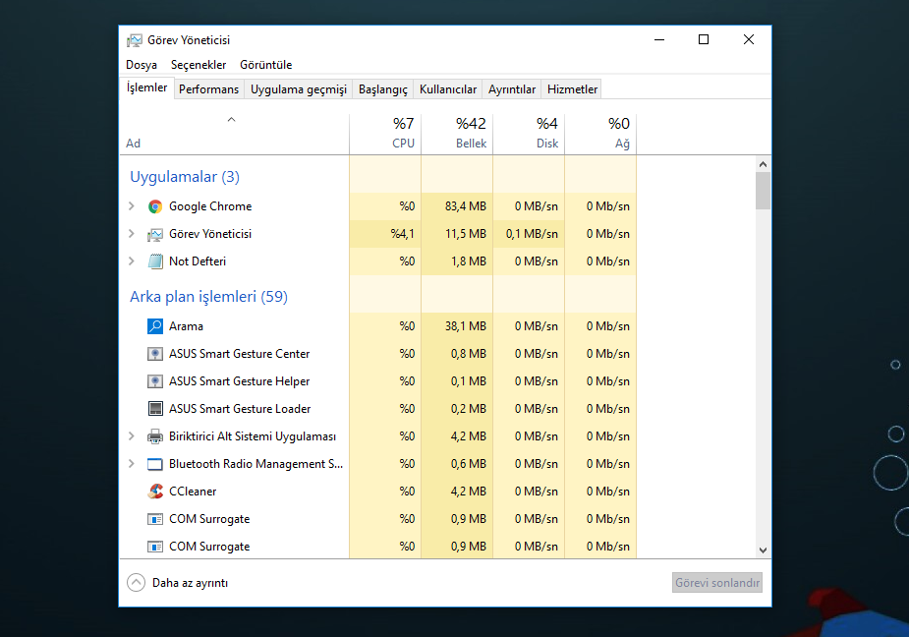The image size is (909, 637).
Task: Click the 83,4 MB memory value for Chrome
Action: pyautogui.click(x=466, y=206)
